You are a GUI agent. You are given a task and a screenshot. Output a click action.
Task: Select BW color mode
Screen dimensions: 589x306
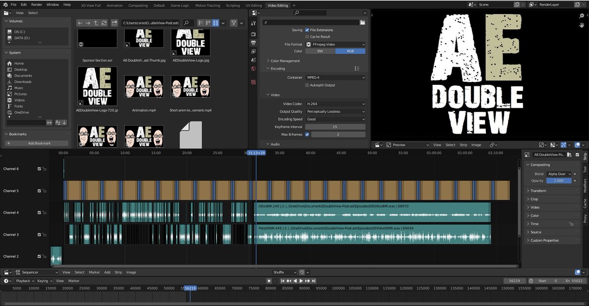[x=320, y=51]
